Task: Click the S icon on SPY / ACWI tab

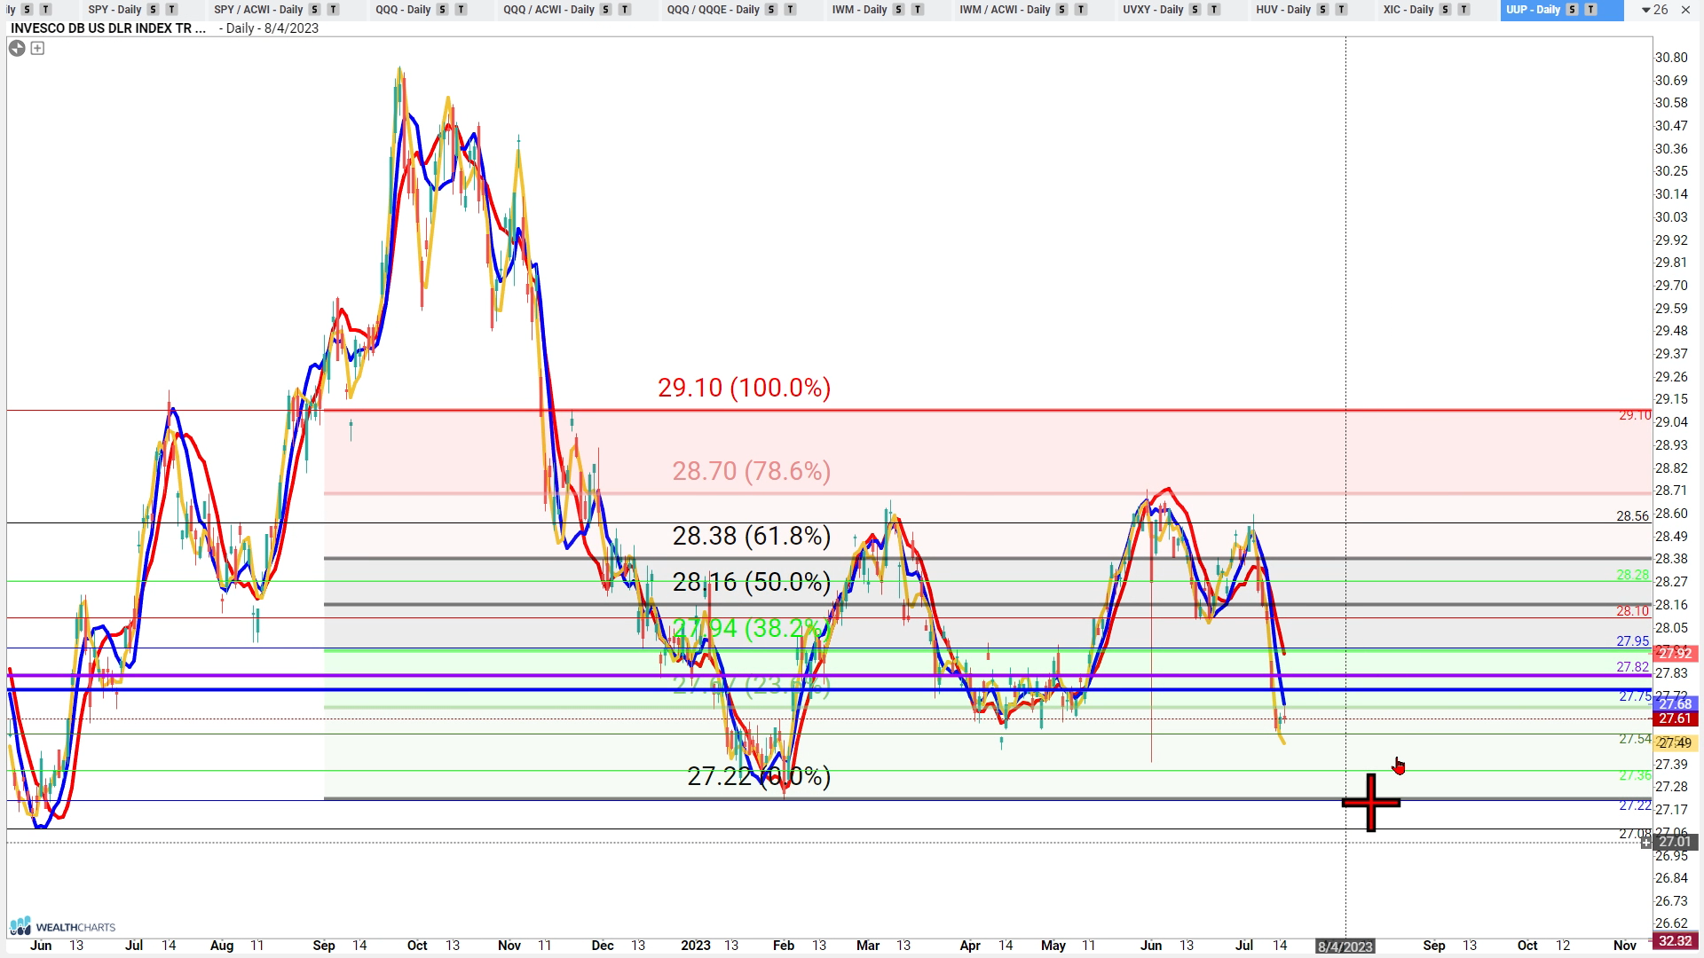Action: pos(315,10)
